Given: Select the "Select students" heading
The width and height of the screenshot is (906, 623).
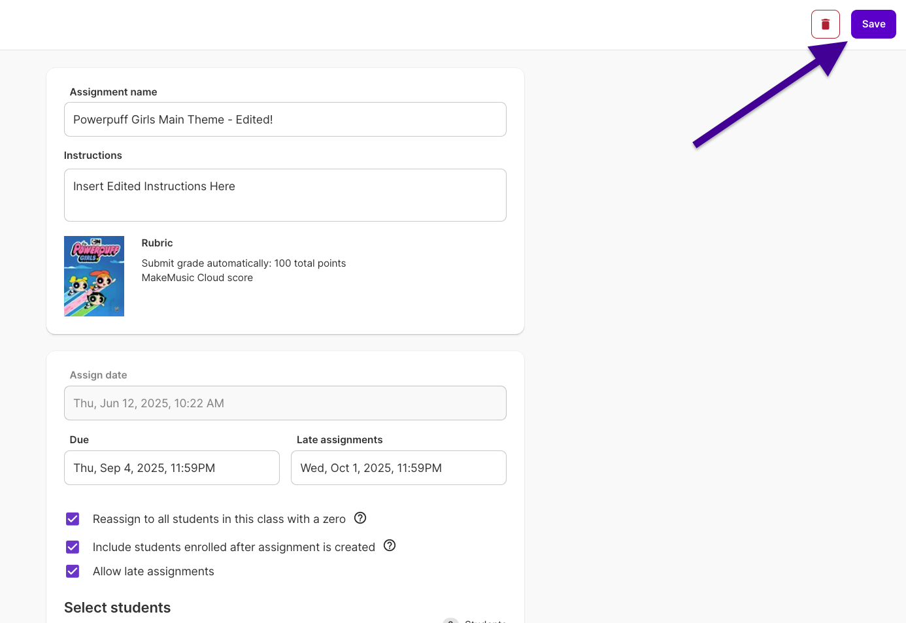Looking at the screenshot, I should point(117,607).
